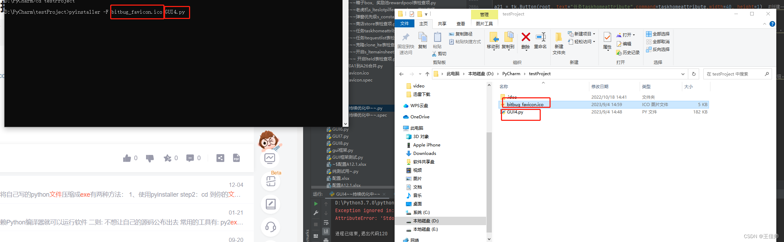This screenshot has height=242, width=784.
Task: Click Select all (全部选择)
Action: tap(658, 34)
